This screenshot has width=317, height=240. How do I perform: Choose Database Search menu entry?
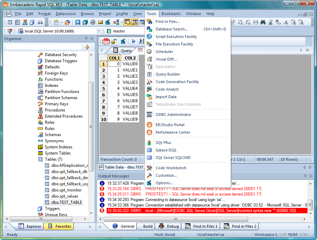coord(188,29)
